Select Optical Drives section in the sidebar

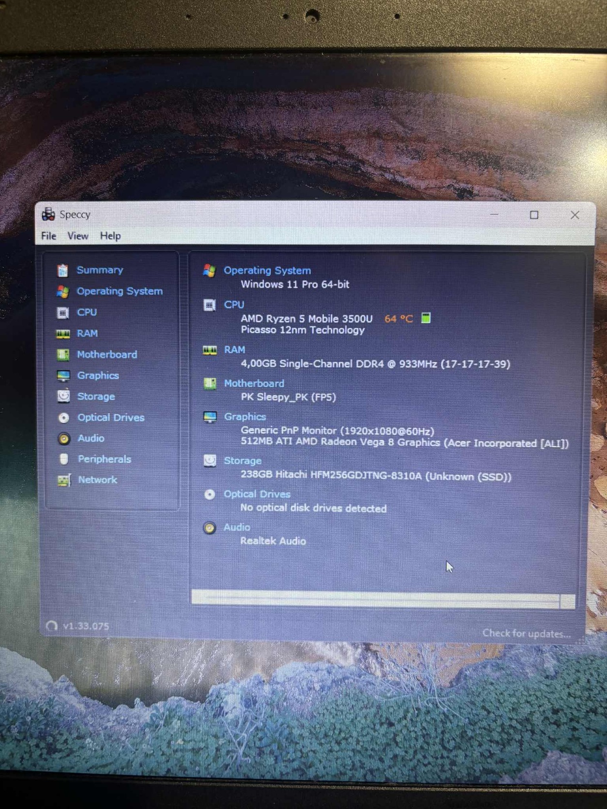tap(111, 418)
